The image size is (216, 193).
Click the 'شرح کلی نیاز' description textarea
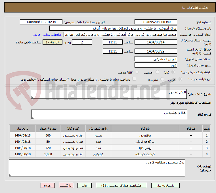point(108,94)
